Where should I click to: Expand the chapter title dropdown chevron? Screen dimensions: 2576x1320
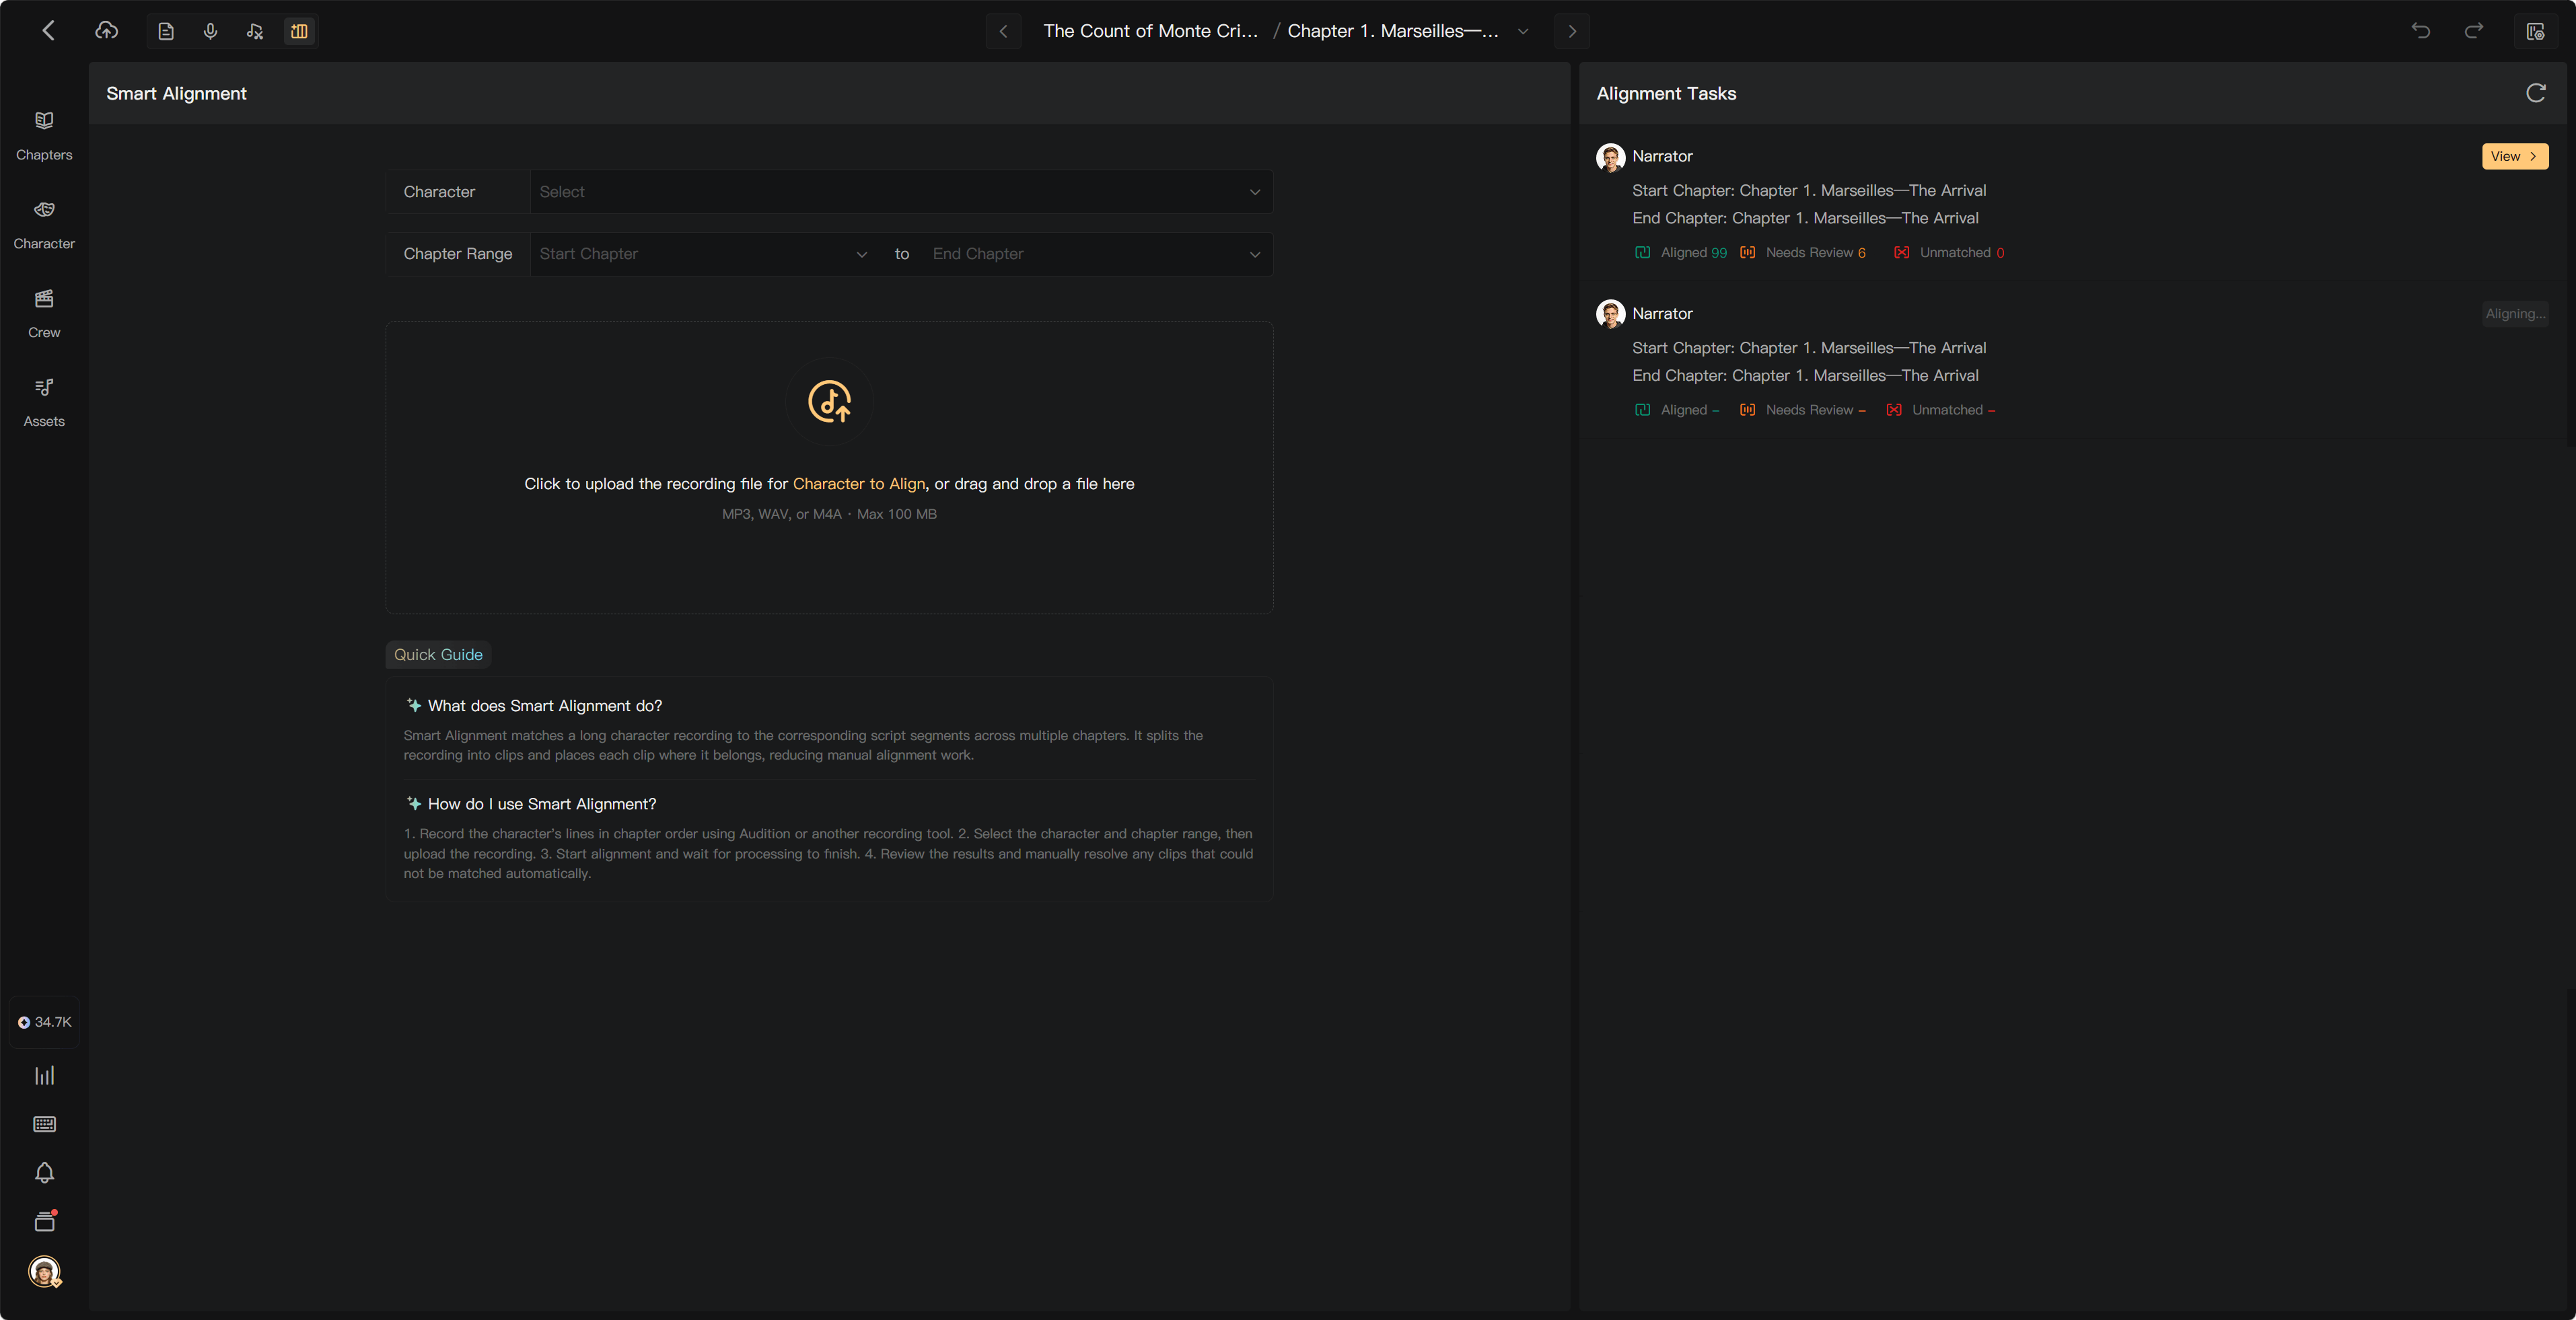[1522, 31]
